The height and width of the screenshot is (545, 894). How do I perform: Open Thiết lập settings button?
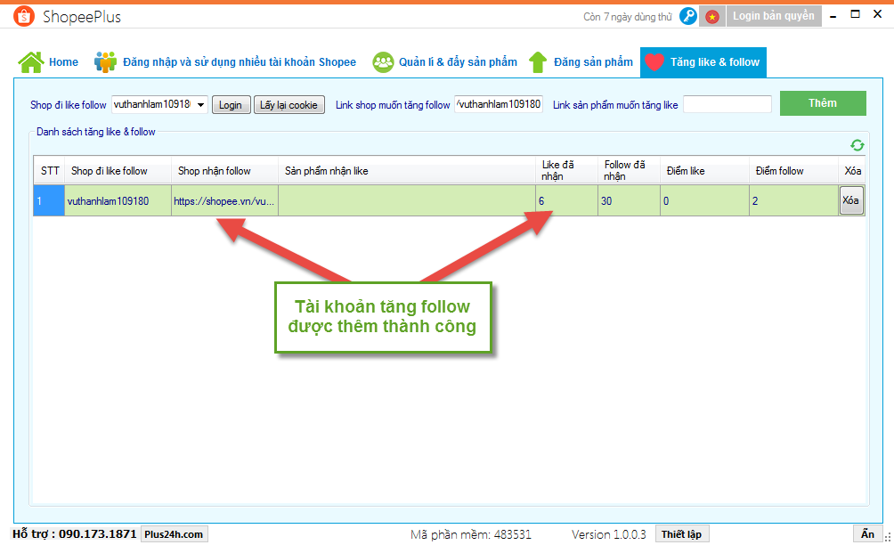[x=682, y=534]
